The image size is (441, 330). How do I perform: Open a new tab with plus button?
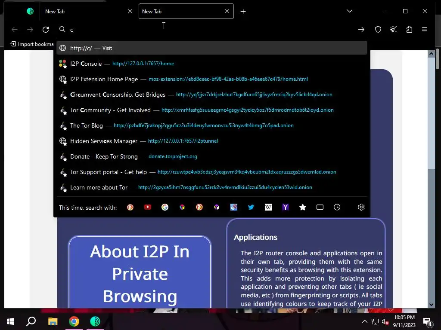(x=243, y=11)
